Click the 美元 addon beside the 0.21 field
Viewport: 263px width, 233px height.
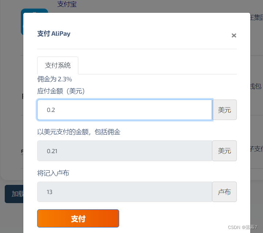(x=224, y=151)
